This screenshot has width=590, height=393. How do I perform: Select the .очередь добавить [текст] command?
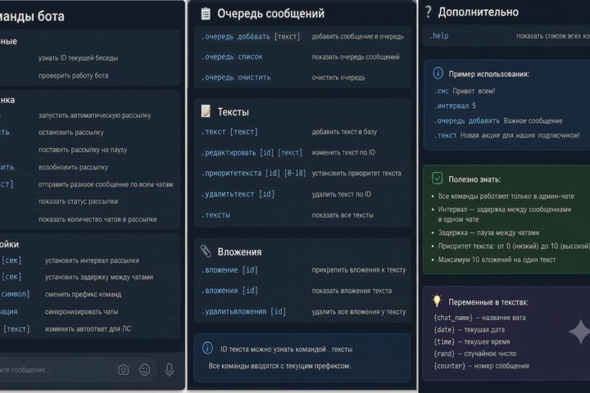coord(251,37)
